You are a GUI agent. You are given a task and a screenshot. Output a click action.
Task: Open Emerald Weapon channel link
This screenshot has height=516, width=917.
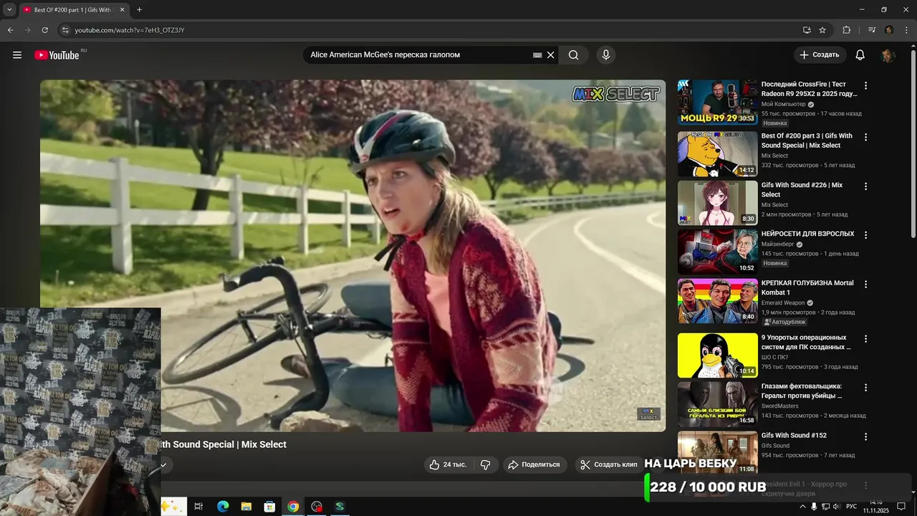tap(783, 302)
